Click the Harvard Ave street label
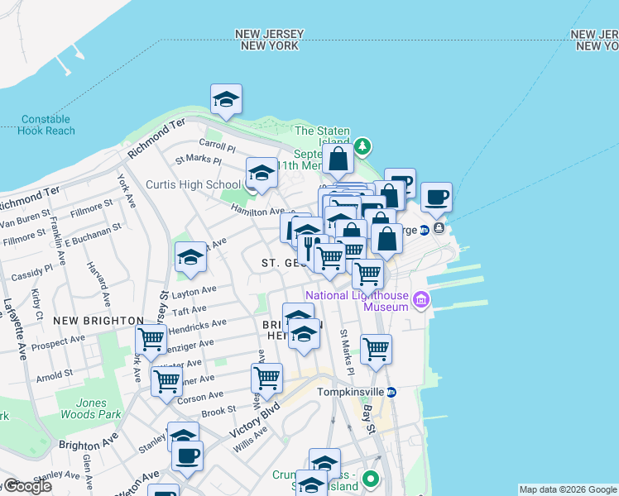619x496 pixels. tap(98, 284)
